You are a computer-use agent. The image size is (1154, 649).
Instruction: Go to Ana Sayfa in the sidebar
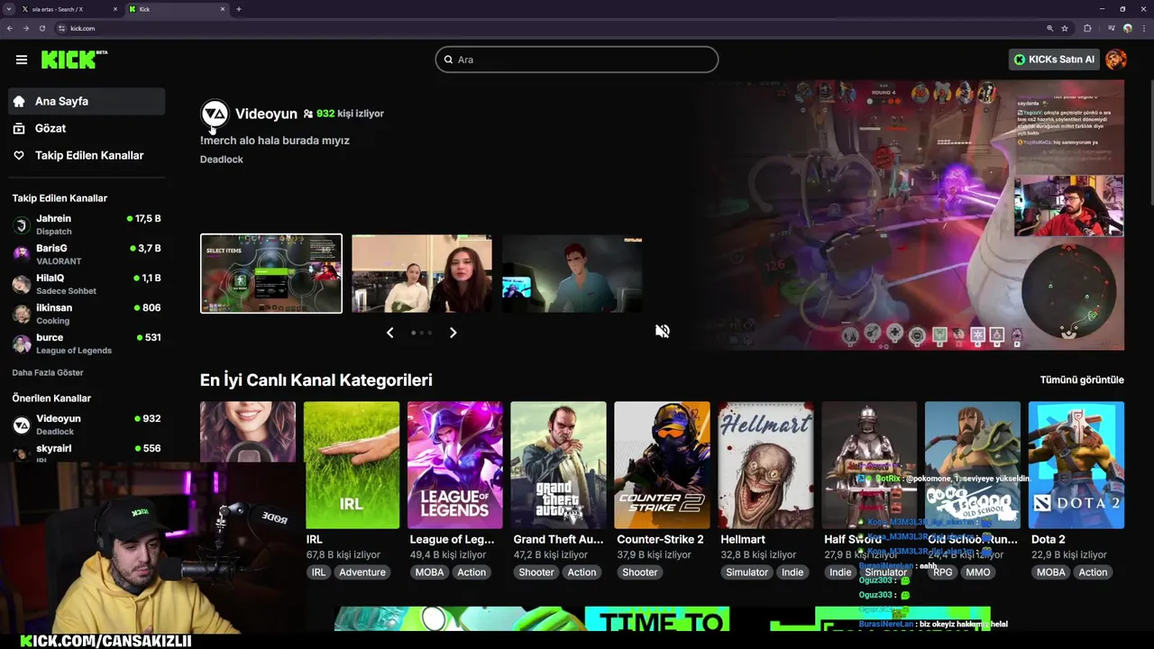tap(87, 101)
